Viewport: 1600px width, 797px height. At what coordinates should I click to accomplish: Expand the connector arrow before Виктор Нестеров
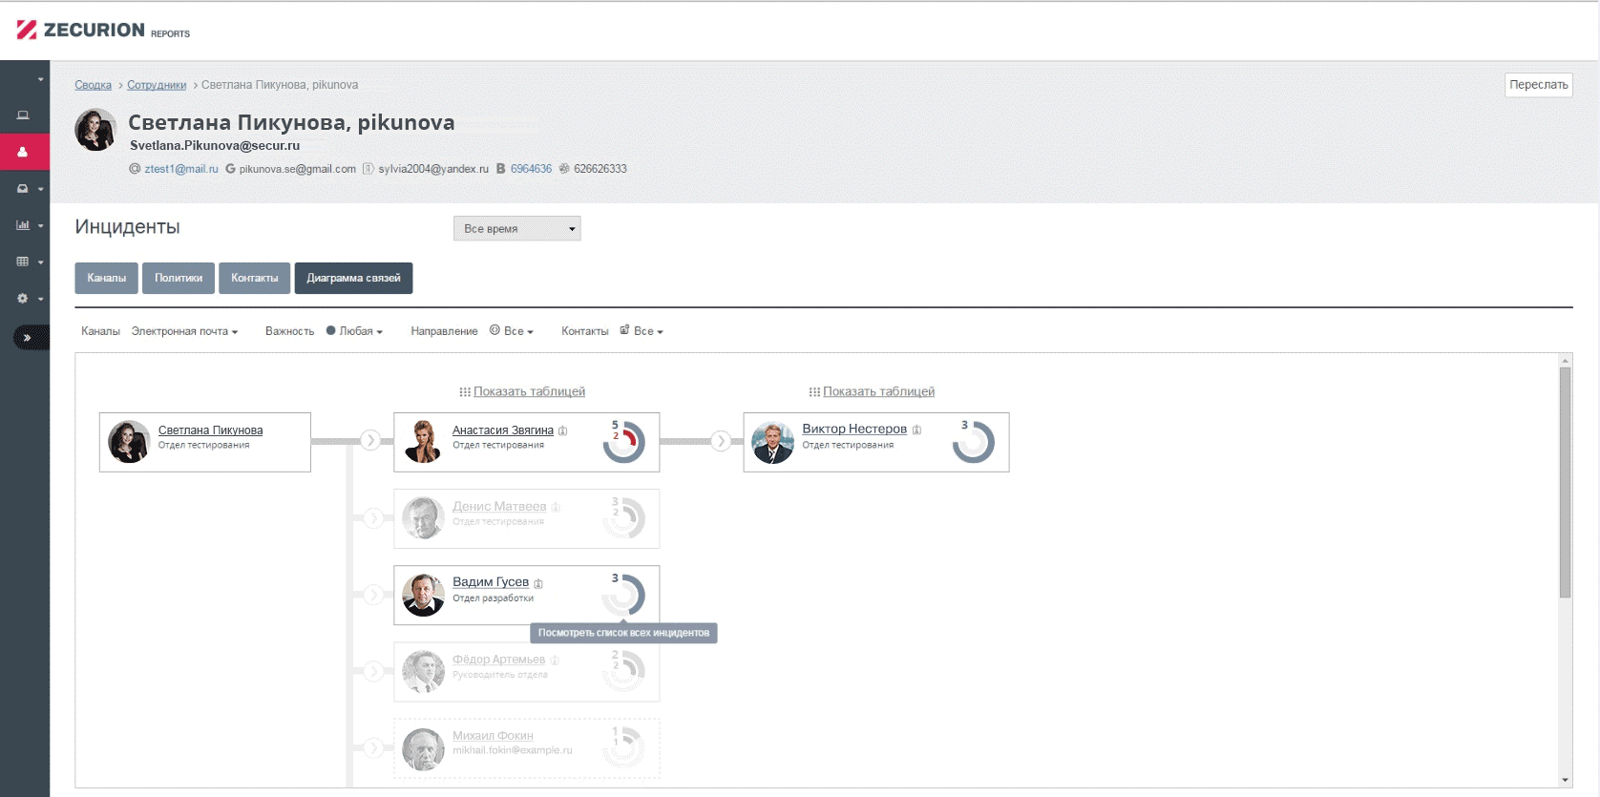pos(722,440)
